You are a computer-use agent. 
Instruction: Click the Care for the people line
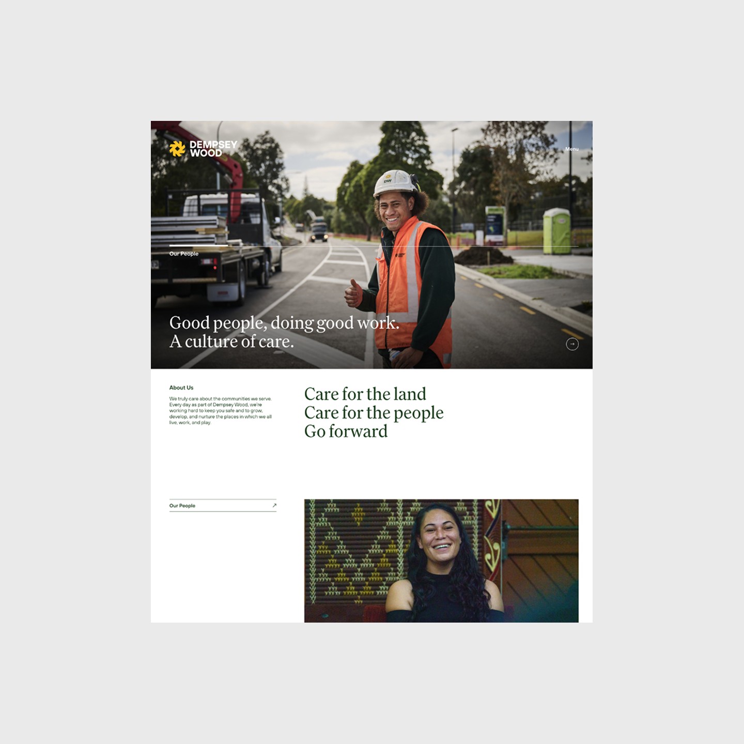click(374, 413)
